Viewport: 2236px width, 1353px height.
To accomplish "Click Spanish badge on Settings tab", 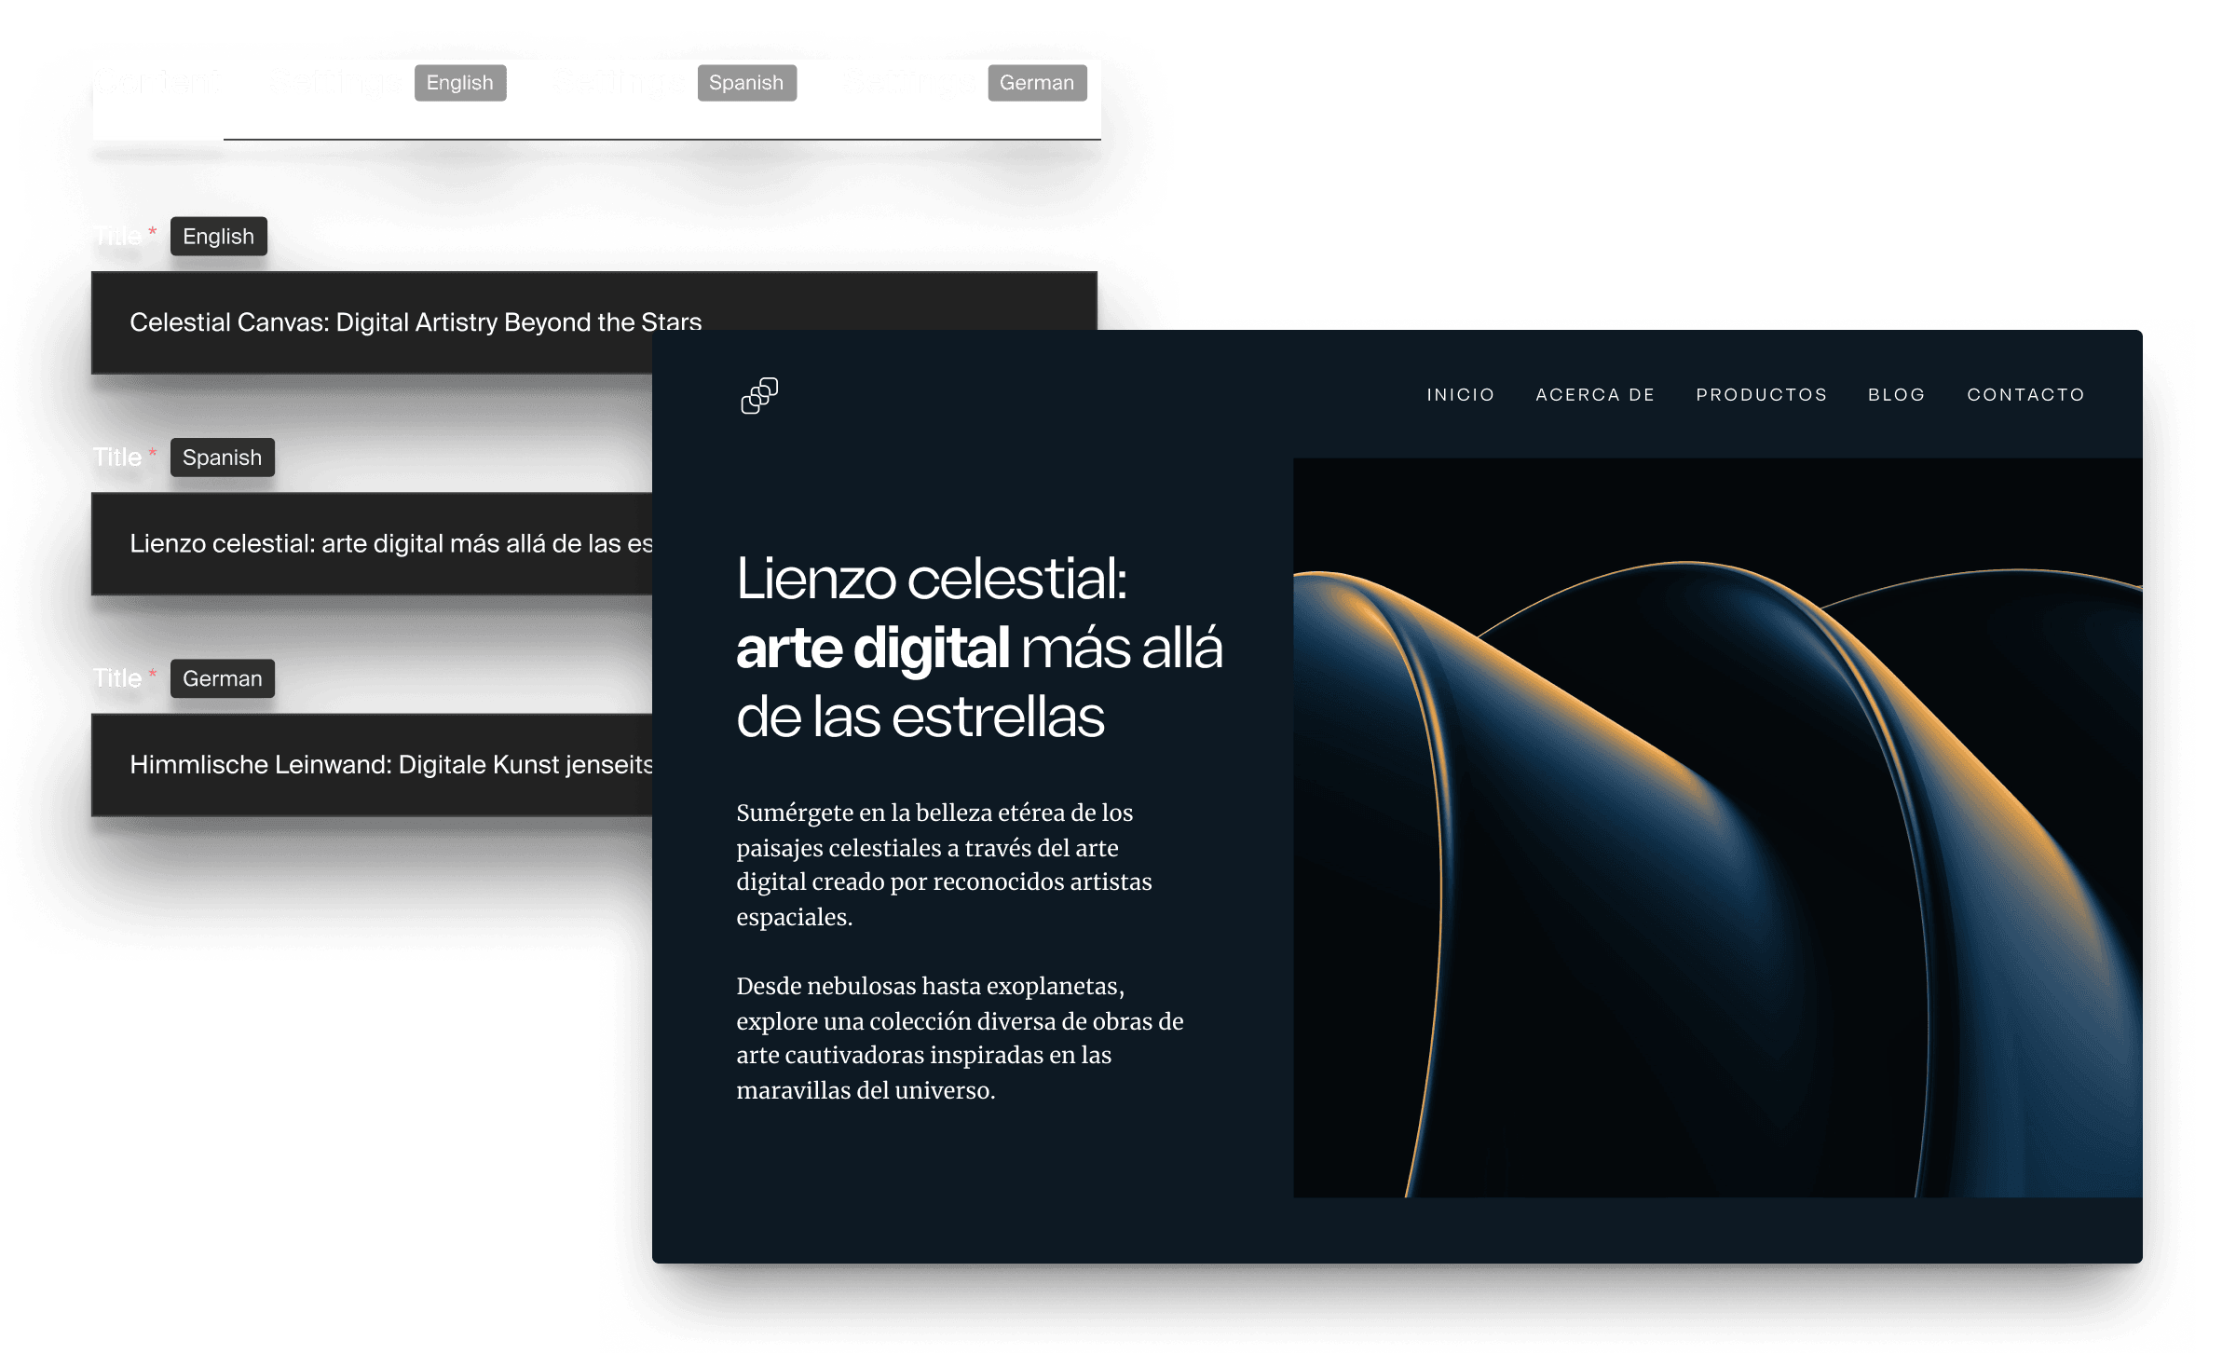I will pos(744,85).
